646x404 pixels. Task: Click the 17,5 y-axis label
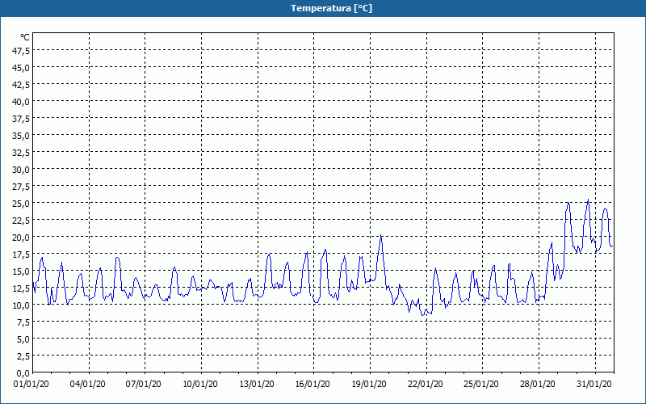click(22, 255)
